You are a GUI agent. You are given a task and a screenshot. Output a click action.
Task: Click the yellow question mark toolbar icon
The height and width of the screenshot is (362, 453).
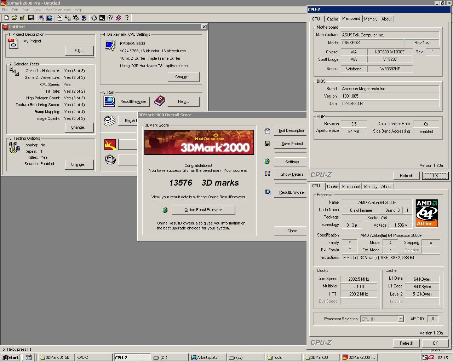click(126, 18)
